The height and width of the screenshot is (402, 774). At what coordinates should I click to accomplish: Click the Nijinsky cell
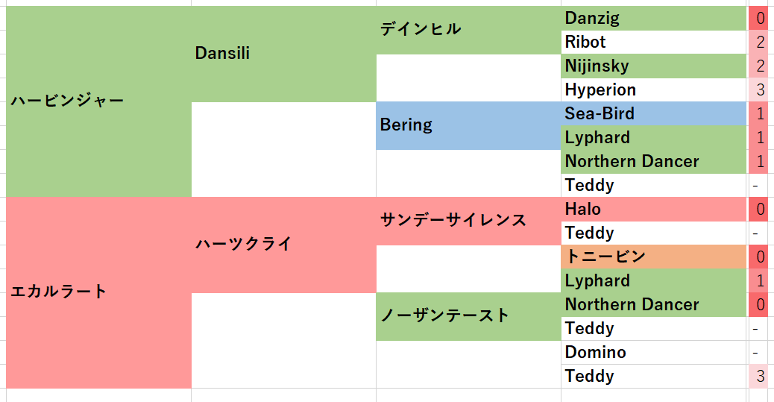click(653, 66)
